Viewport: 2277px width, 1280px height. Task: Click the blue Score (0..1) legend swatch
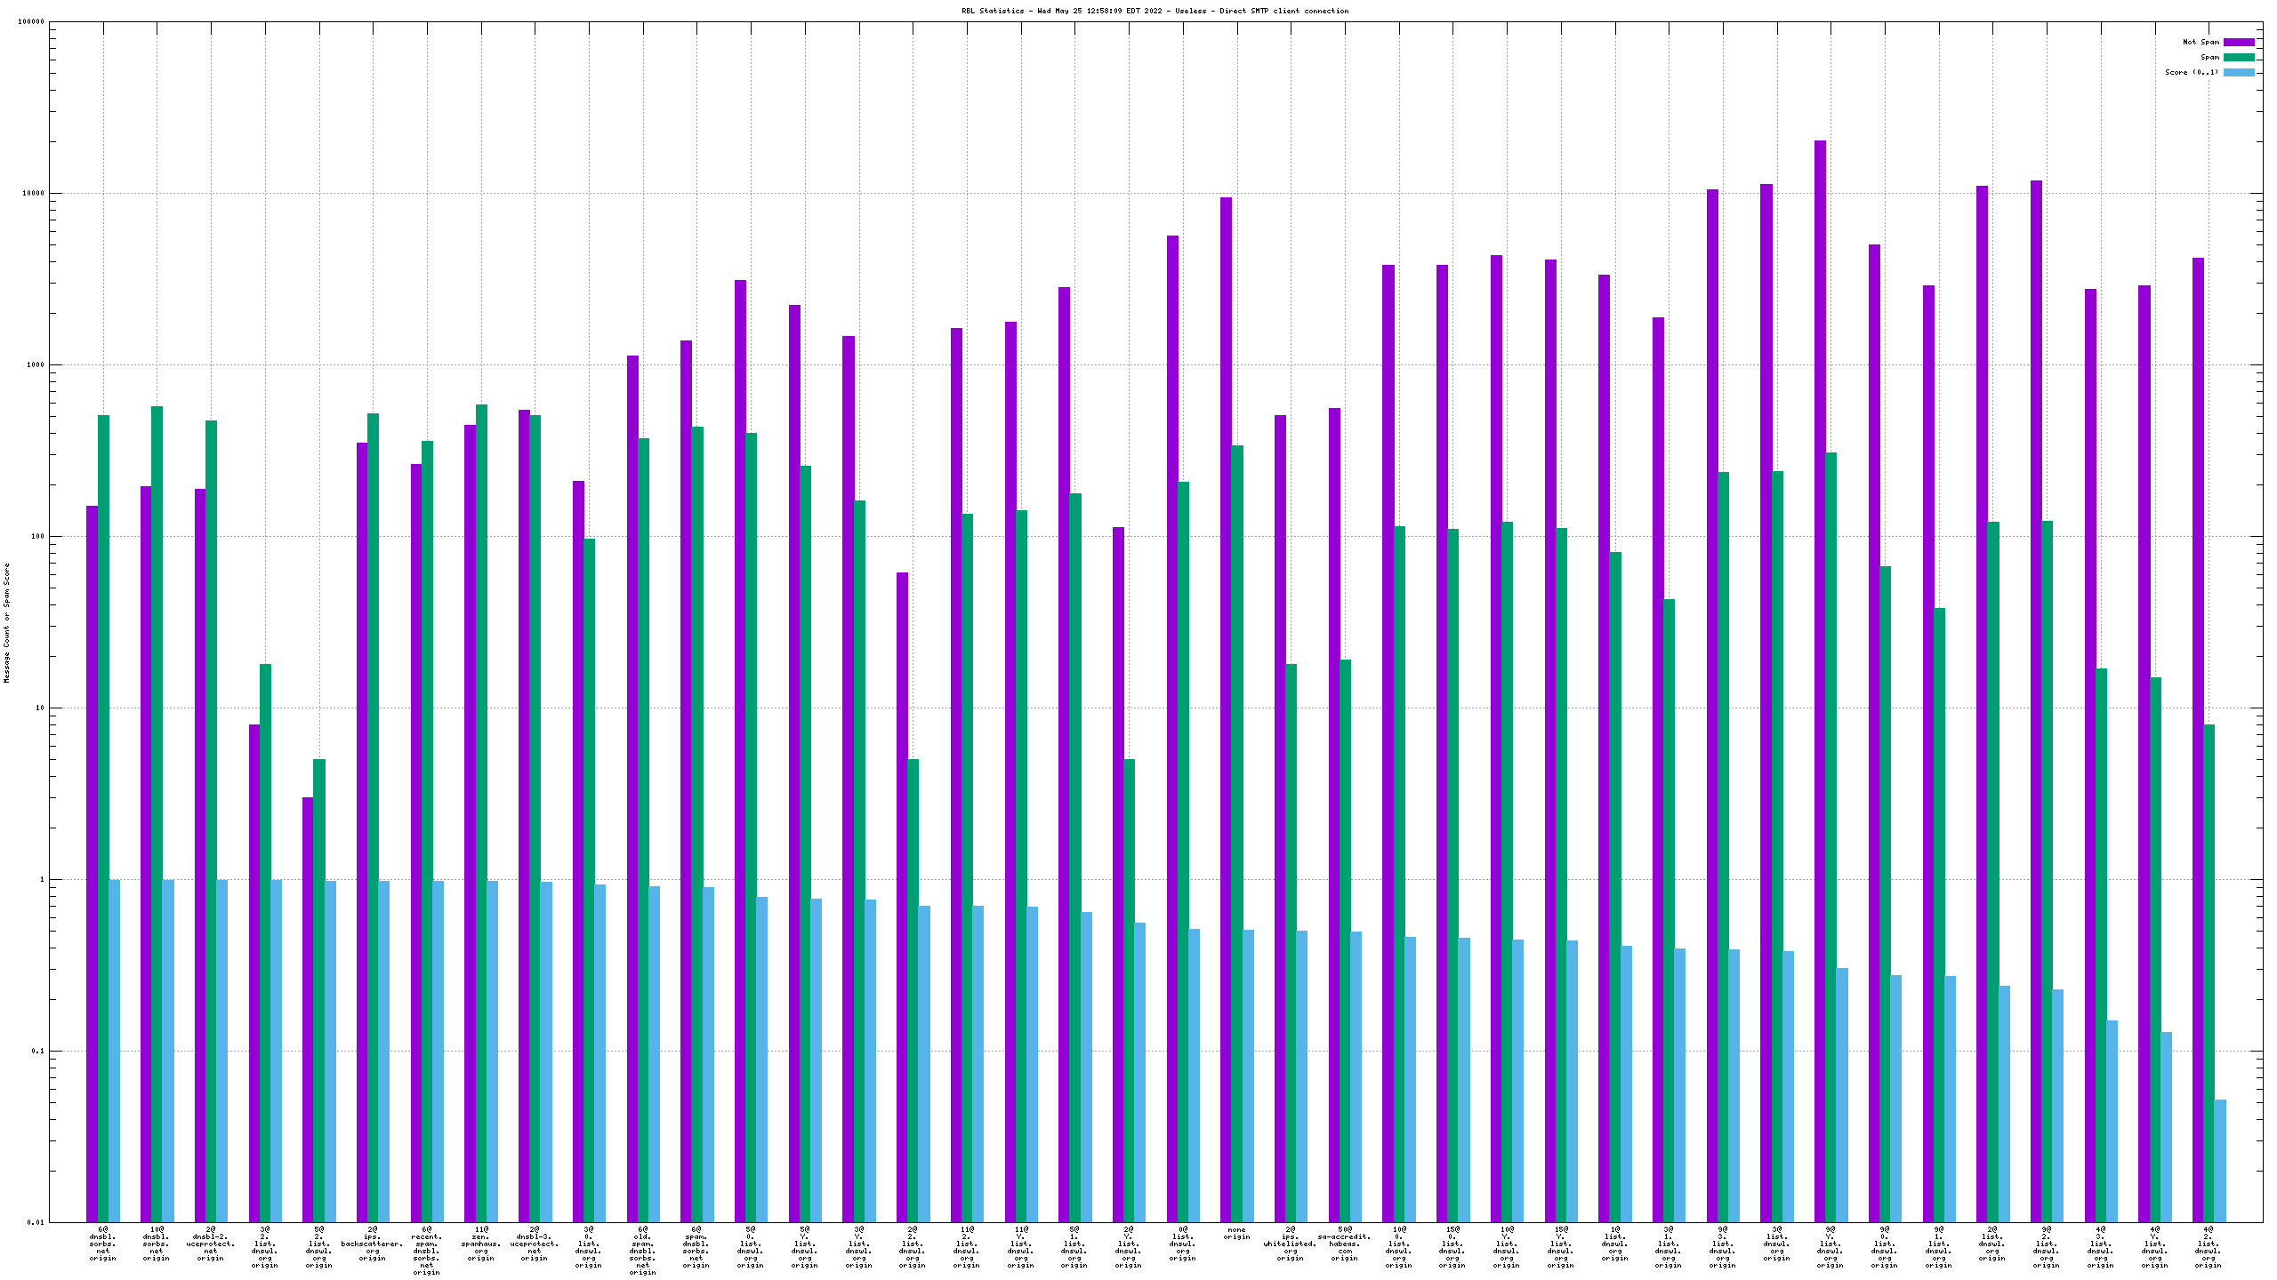point(2239,72)
